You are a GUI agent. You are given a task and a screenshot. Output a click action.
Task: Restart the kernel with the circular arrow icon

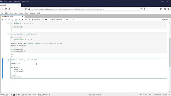(26, 19)
